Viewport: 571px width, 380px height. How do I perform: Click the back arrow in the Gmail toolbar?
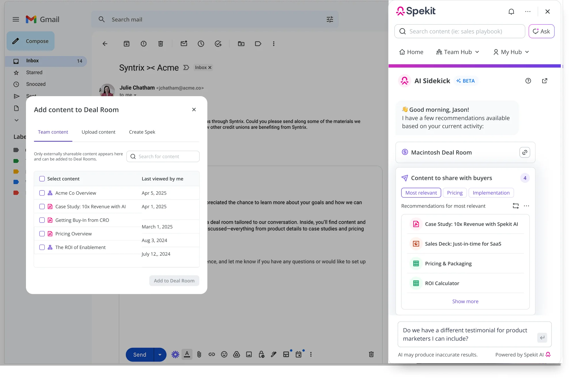coord(105,44)
